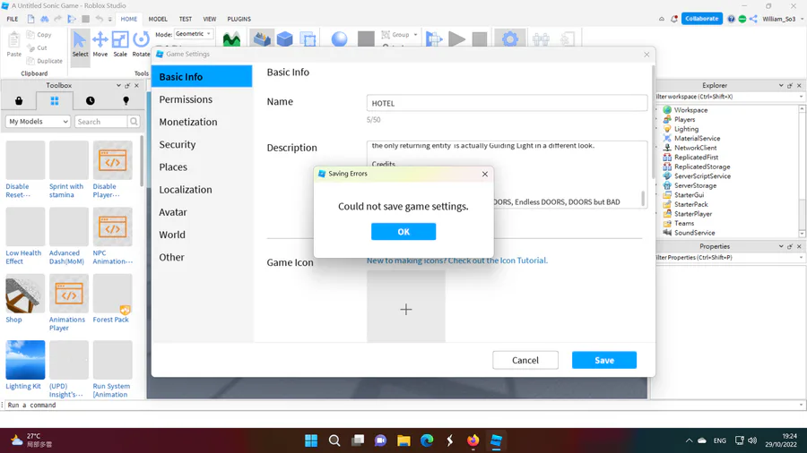Click the game Name input field

[x=507, y=103]
